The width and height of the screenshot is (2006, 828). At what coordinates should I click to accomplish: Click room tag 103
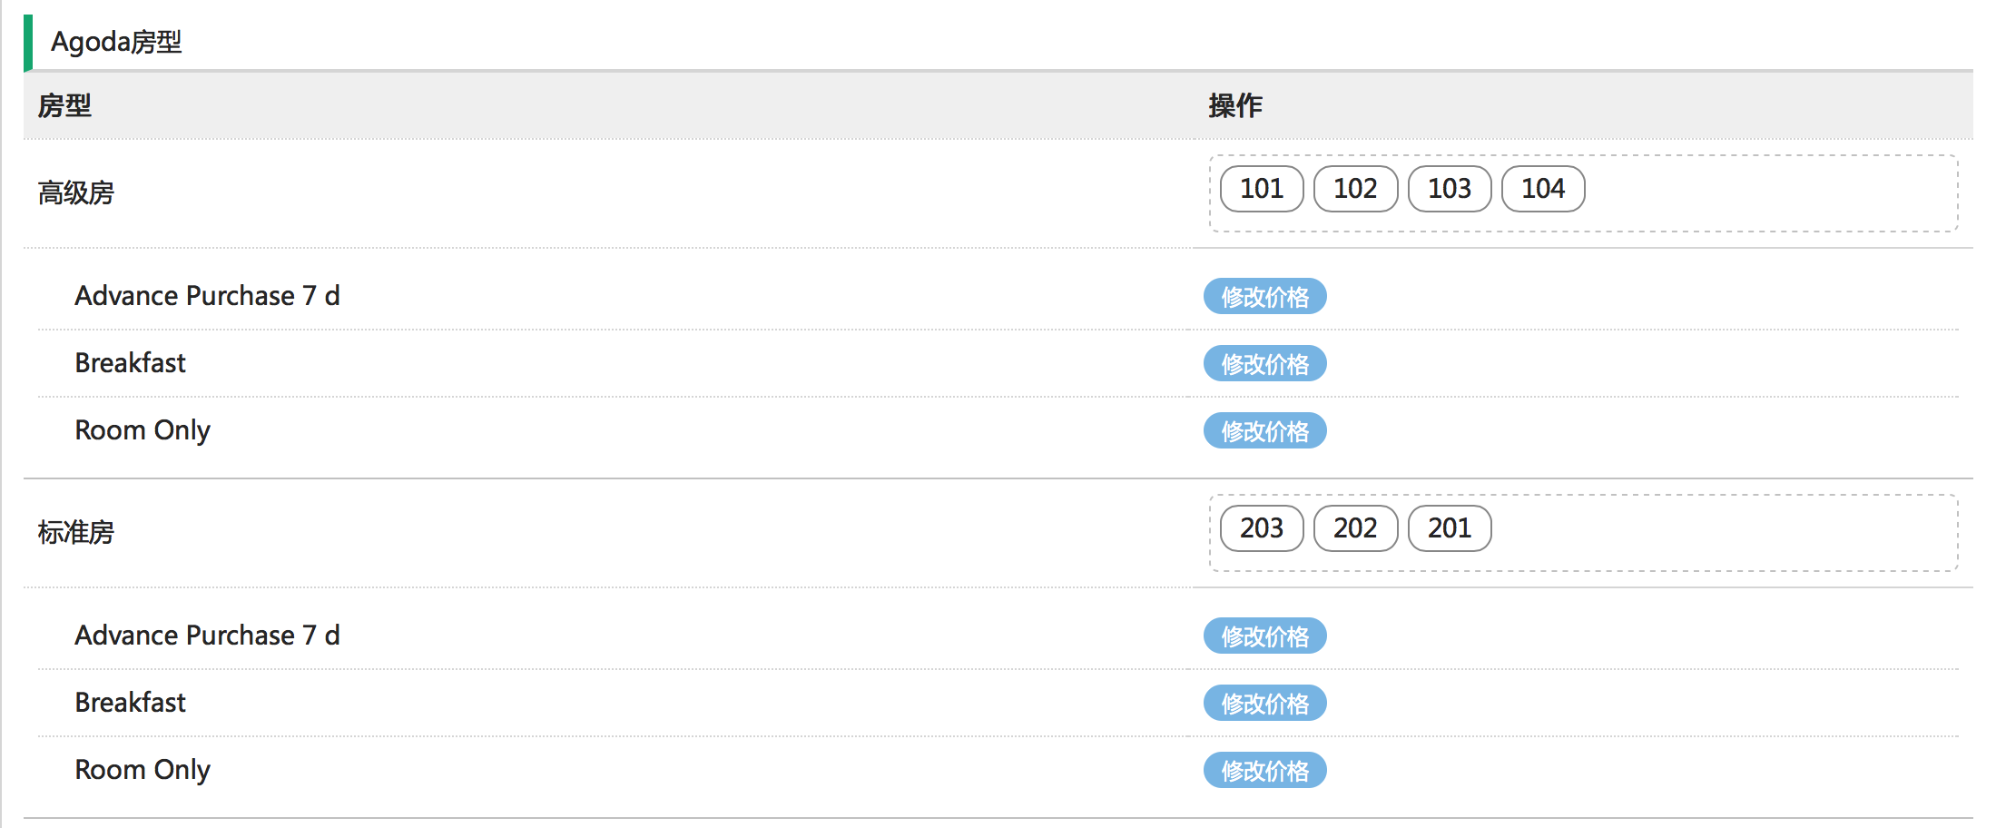pos(1449,189)
